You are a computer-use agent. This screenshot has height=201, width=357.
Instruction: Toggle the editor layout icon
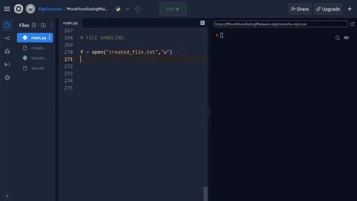(202, 23)
